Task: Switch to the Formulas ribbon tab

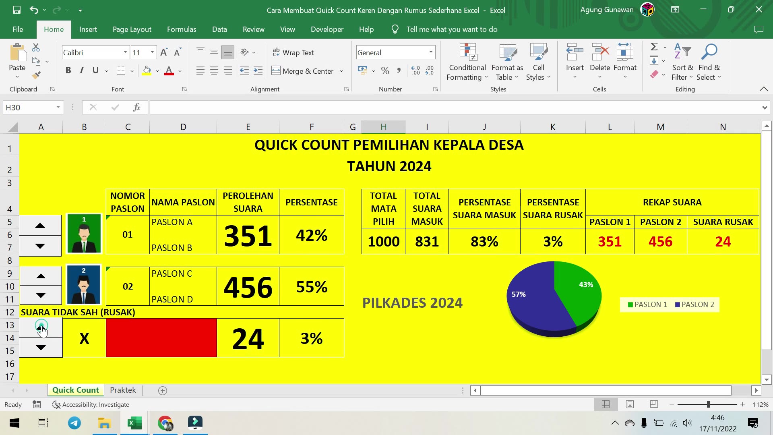Action: (x=182, y=29)
